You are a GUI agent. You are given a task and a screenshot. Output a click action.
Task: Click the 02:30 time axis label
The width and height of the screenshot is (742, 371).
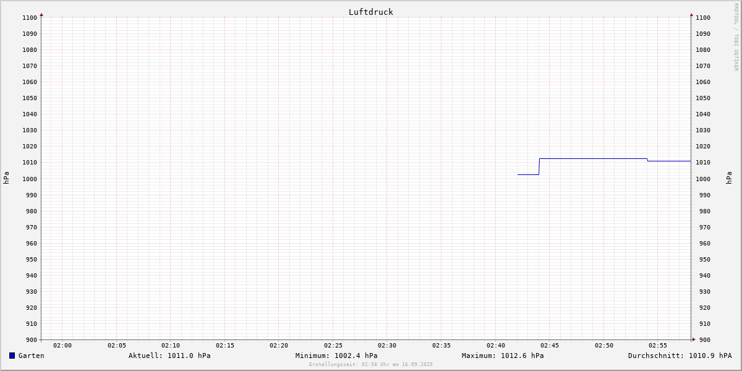(x=387, y=346)
